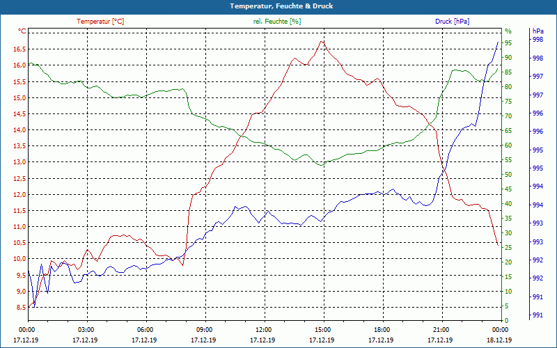Click the 85 humidity axis value
This screenshot has width=557, height=348.
508,72
